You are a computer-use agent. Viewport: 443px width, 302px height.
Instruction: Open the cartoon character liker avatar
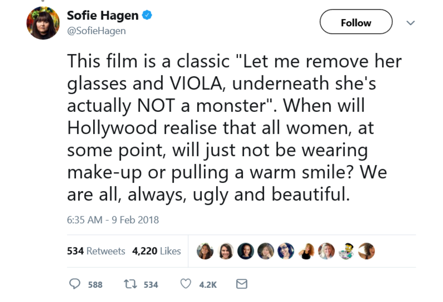(x=346, y=251)
